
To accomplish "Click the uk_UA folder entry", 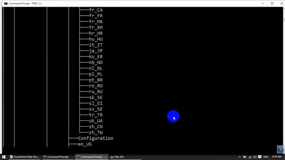I will (96, 121).
